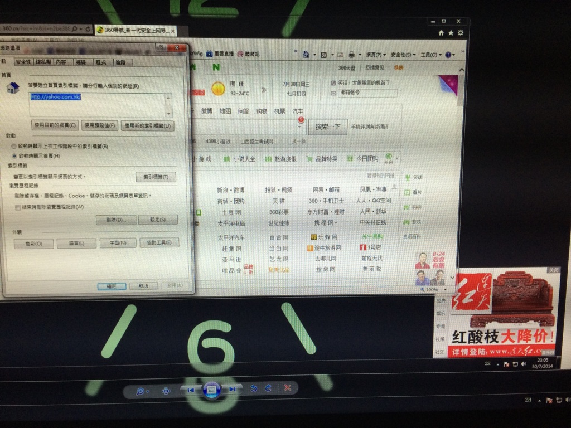The width and height of the screenshot is (571, 428).
Task: Click the homepage URL text field
Action: tap(97, 104)
